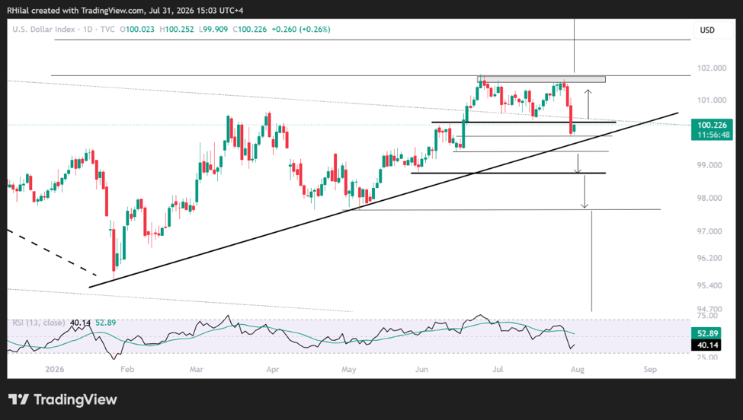
Task: Click the 102.000 price axis label
Action: pos(712,68)
